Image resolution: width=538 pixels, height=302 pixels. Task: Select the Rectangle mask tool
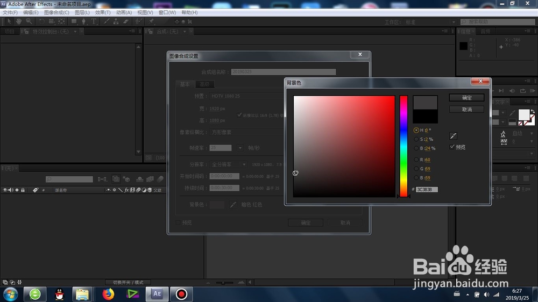(74, 21)
